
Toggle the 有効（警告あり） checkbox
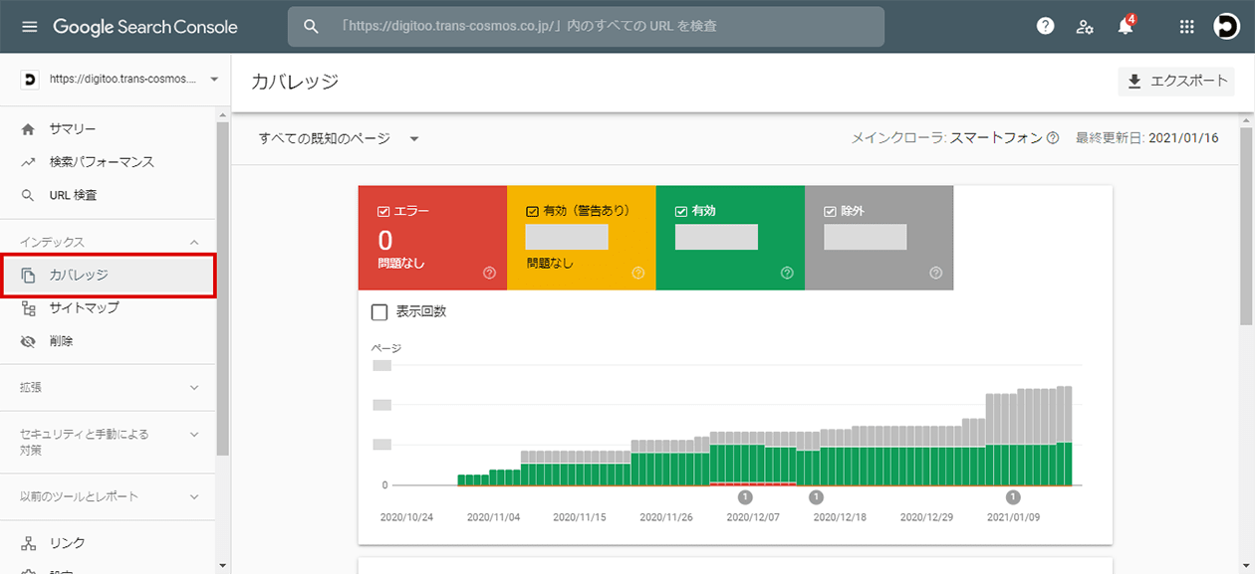tap(532, 211)
